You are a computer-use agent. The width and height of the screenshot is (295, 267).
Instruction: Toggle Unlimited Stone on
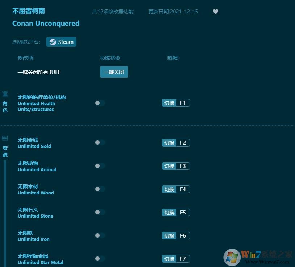[x=99, y=212]
